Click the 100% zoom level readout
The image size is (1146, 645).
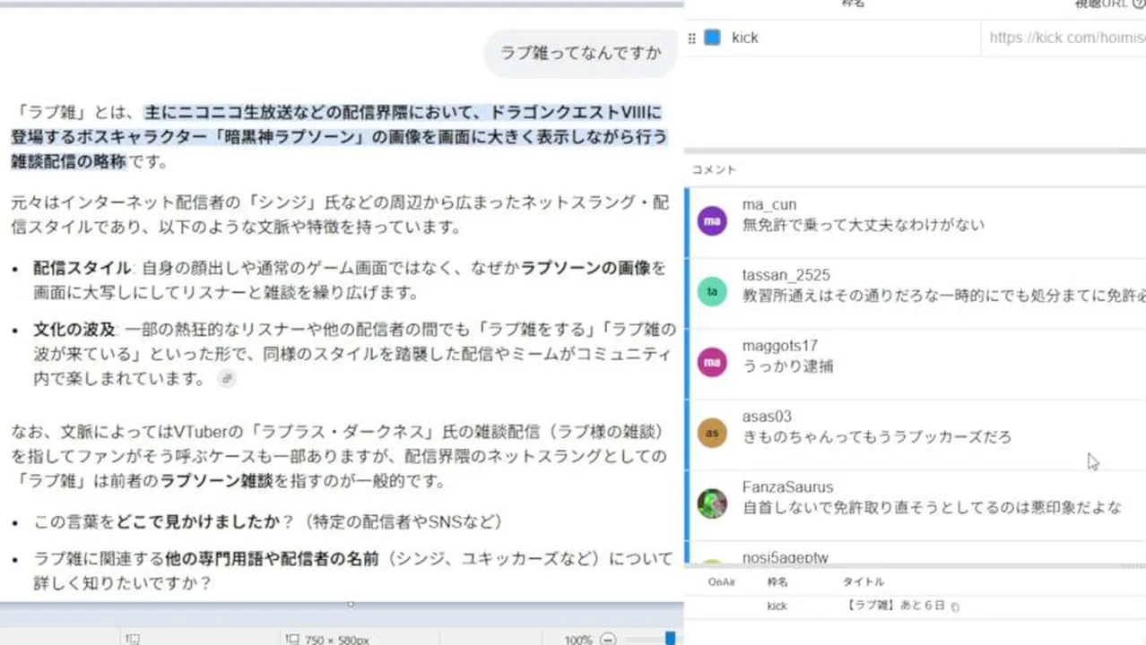tap(577, 640)
